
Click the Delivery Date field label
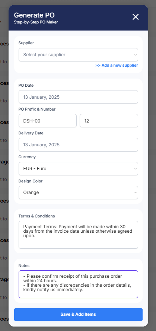click(31, 133)
